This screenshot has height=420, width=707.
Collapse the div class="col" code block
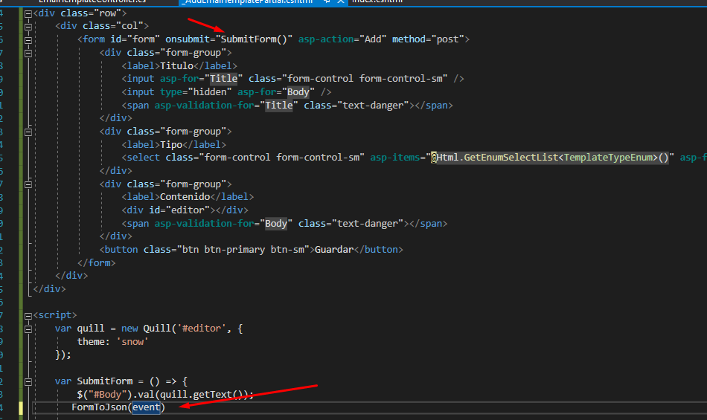click(28, 27)
